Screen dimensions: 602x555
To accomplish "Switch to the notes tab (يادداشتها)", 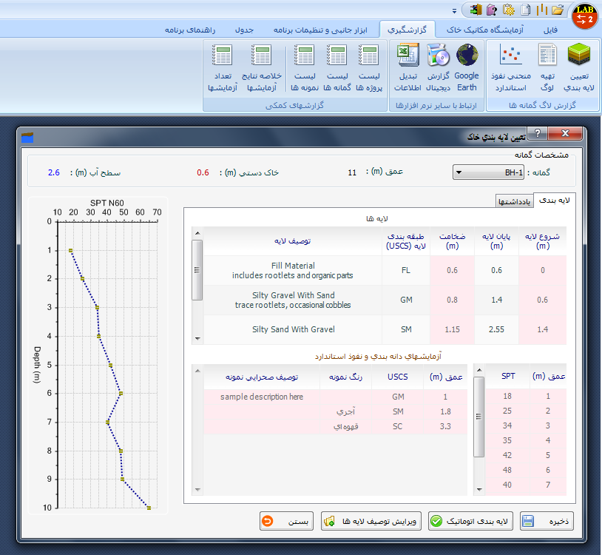I will (x=513, y=201).
